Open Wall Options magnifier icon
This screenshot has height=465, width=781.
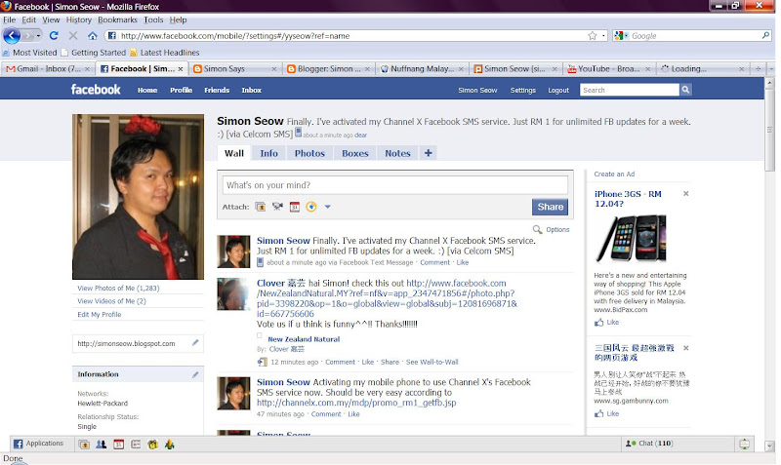[537, 229]
